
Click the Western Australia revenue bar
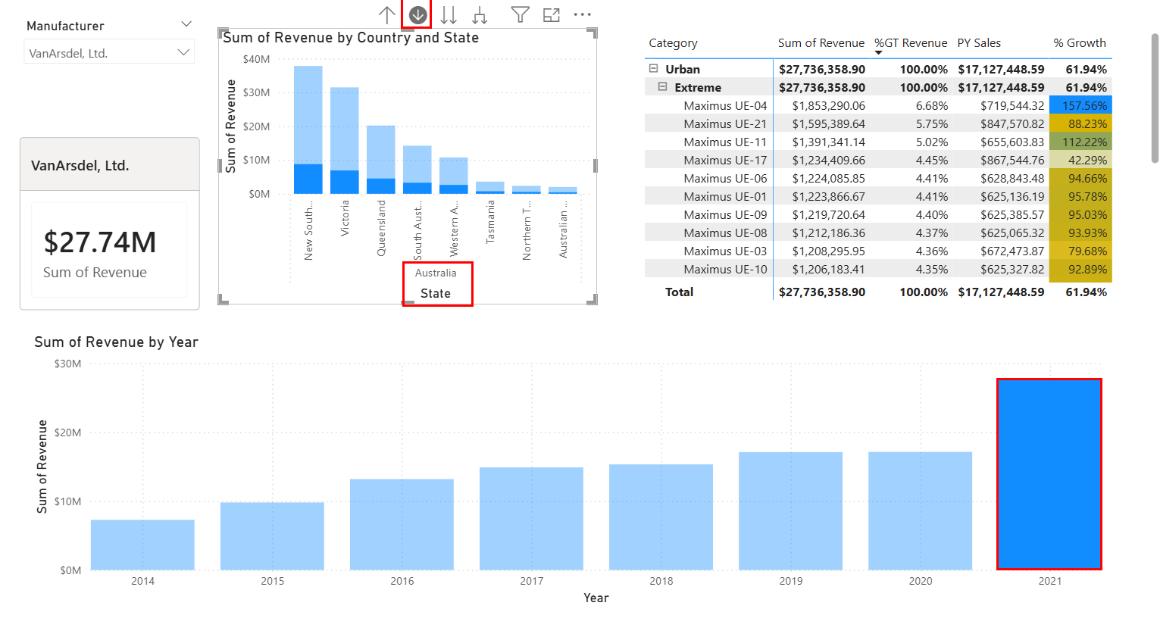(x=454, y=176)
